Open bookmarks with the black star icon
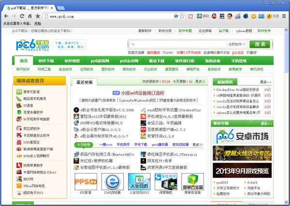 pyautogui.click(x=38, y=16)
